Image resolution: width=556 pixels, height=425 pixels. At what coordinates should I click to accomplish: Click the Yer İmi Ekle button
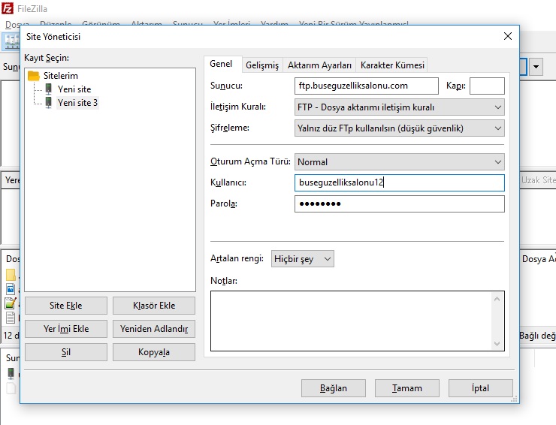(66, 329)
